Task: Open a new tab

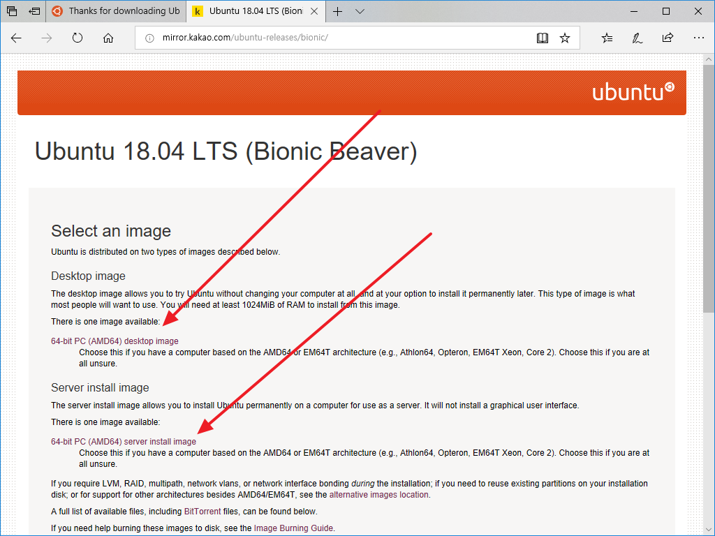Action: click(337, 11)
